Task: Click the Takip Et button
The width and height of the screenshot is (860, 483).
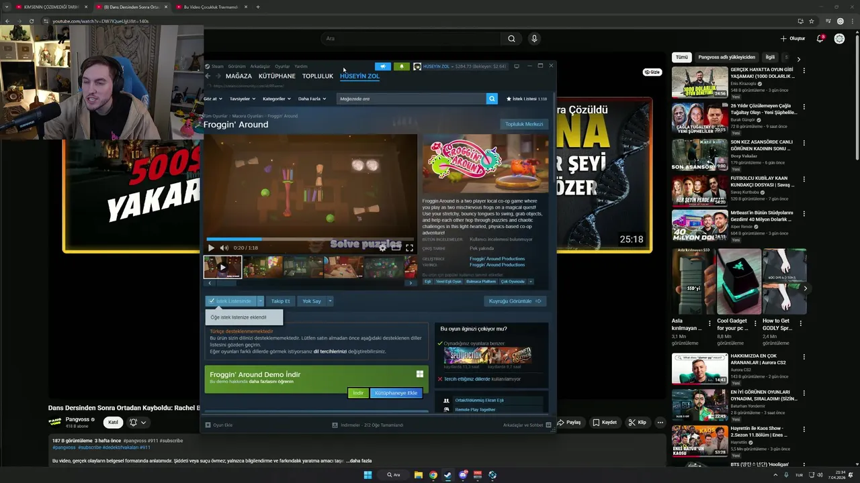Action: (281, 301)
